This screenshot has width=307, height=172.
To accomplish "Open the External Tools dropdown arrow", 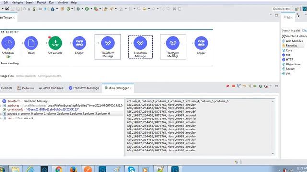I will [x=100, y=9].
